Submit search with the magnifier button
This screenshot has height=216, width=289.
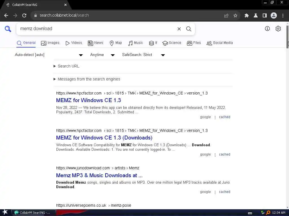[x=189, y=29]
